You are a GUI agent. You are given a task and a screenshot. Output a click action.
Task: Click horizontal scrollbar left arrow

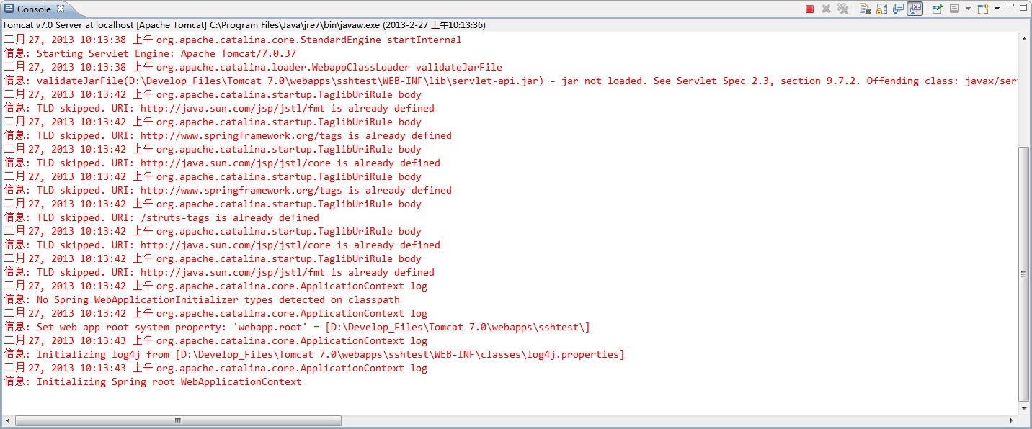coord(7,420)
